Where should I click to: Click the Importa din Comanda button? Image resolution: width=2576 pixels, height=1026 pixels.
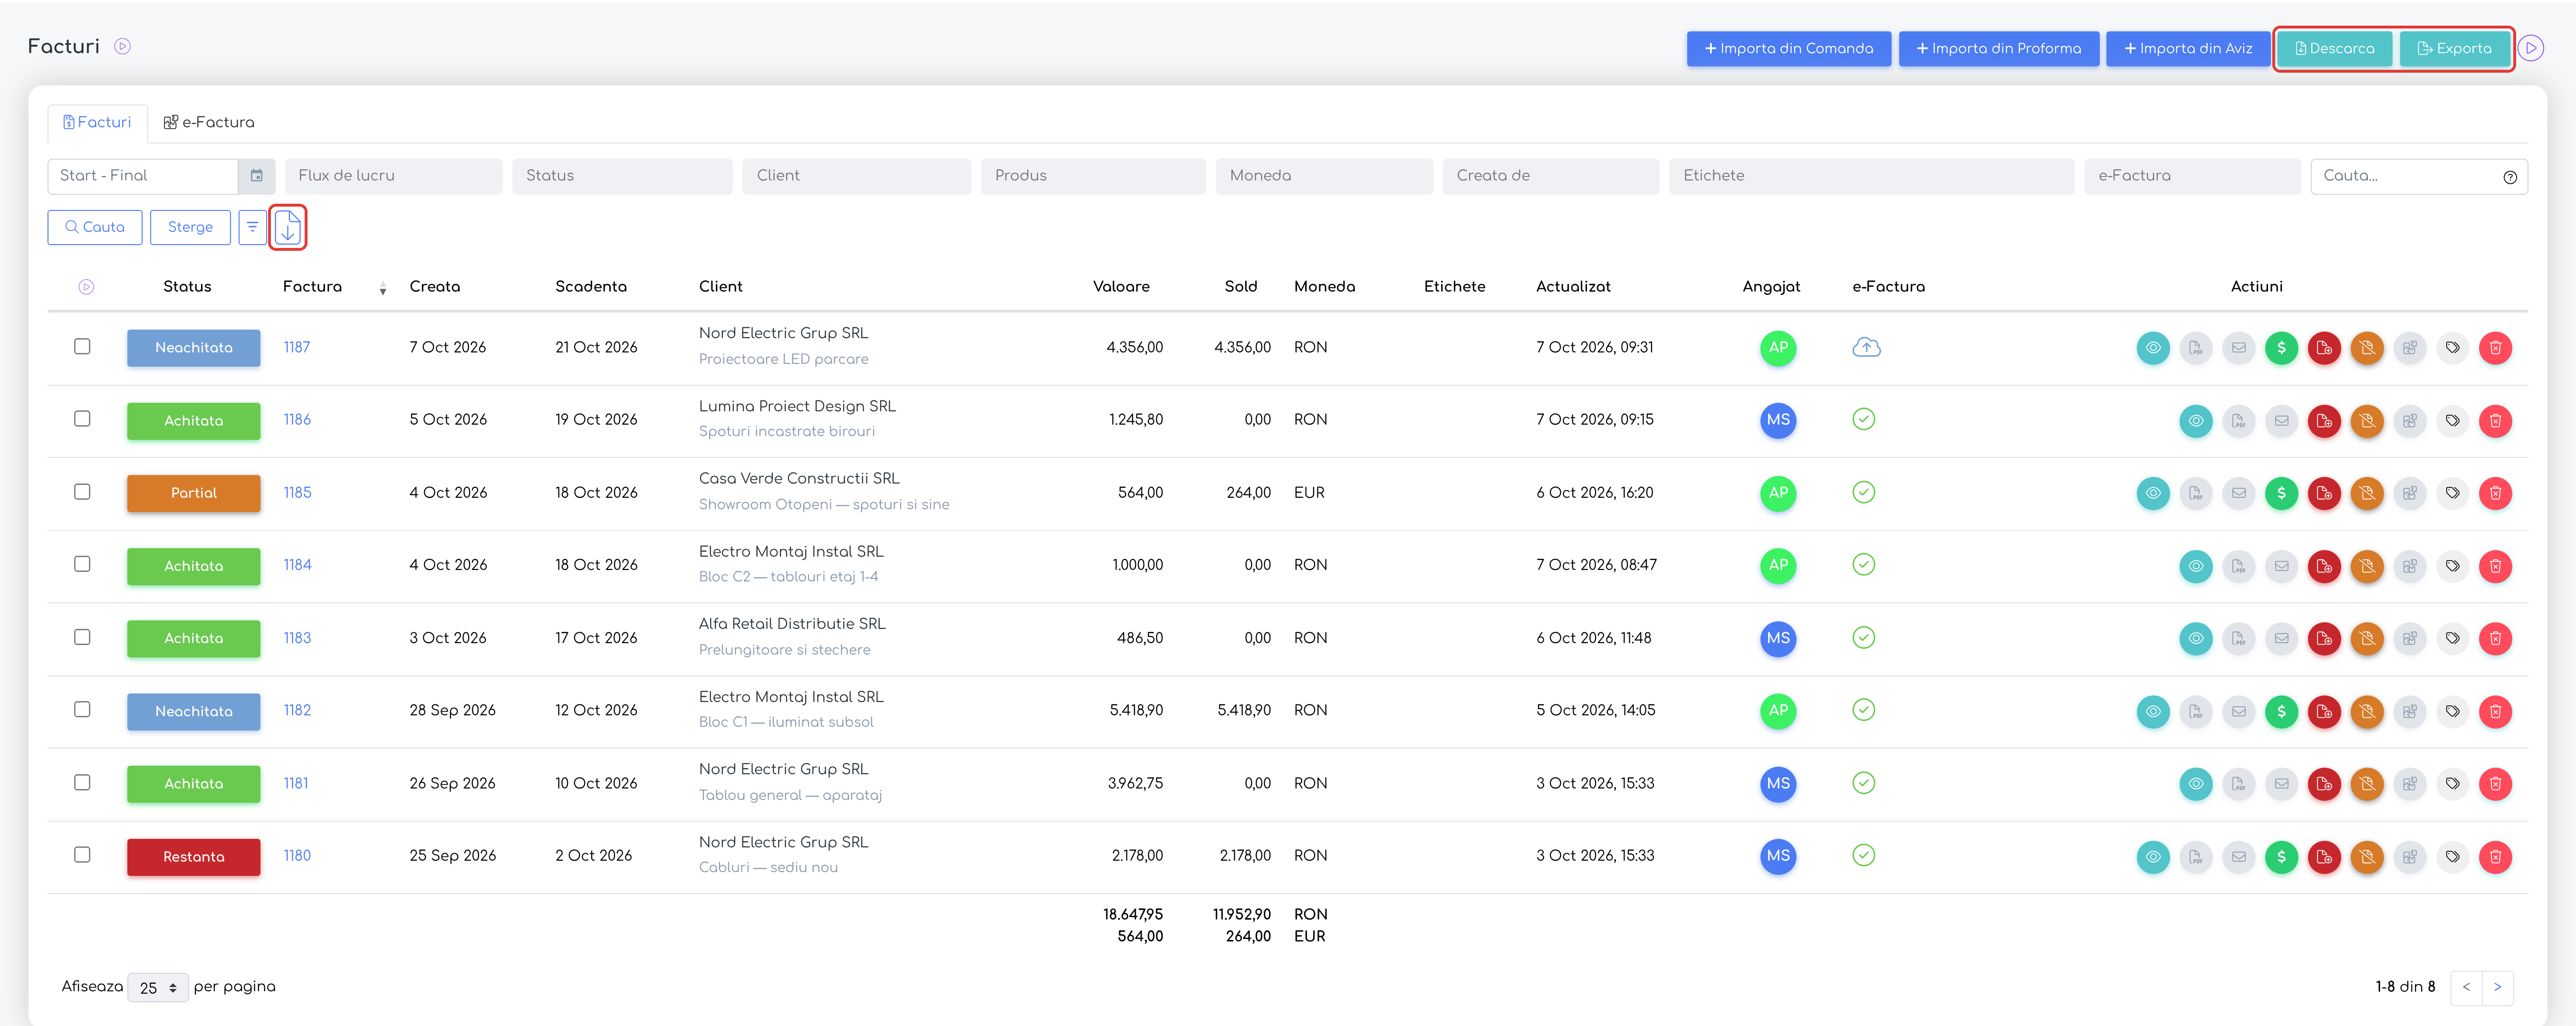(x=1789, y=48)
